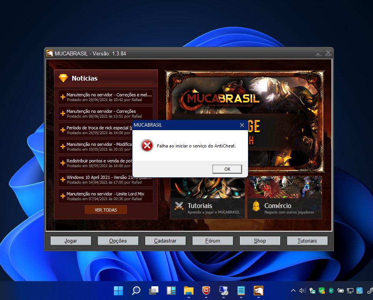Open the Tutoriais tile with crossed swords
The image size is (373, 300).
click(x=207, y=197)
